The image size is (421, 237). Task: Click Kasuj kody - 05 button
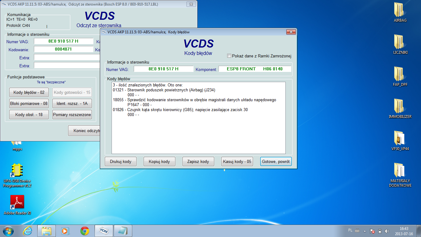237,161
